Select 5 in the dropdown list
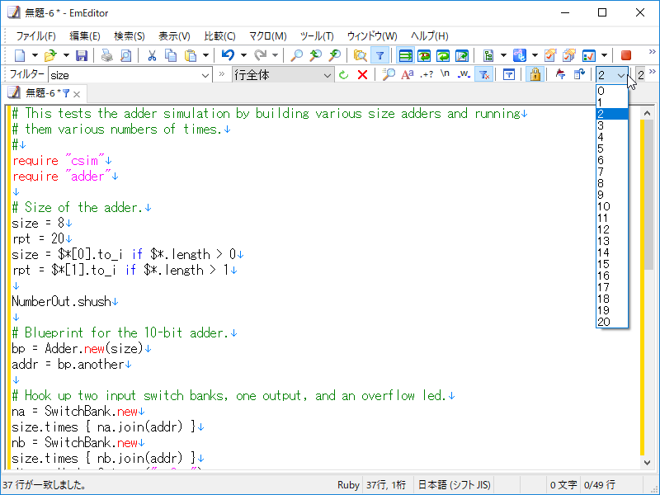 click(x=612, y=148)
